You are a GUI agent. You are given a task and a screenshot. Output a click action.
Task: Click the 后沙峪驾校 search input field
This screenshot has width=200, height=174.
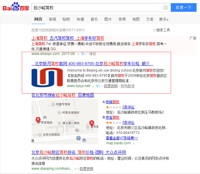(97, 8)
